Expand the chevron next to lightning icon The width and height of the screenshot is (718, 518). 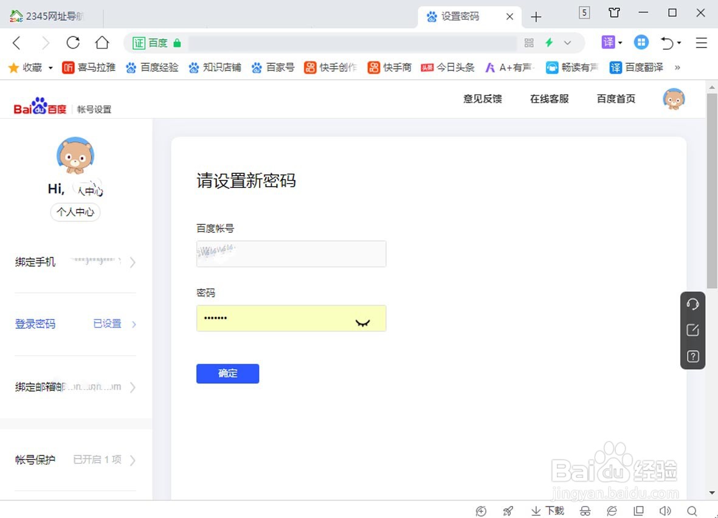(567, 42)
